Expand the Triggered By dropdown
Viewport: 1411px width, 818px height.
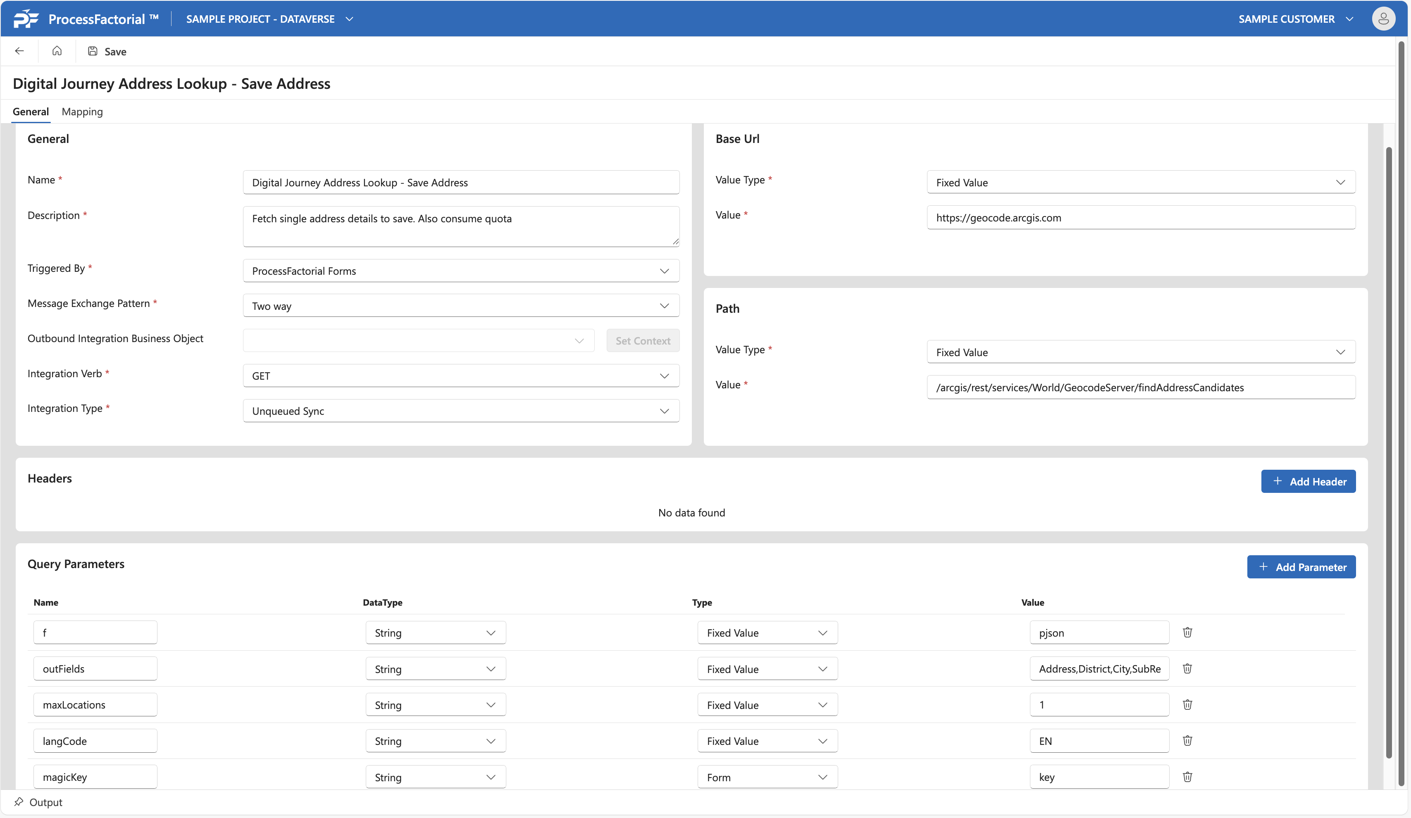(461, 271)
